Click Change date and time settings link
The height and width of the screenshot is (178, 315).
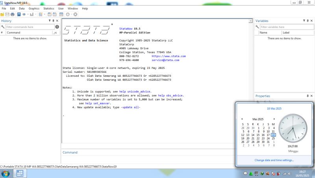point(274,160)
